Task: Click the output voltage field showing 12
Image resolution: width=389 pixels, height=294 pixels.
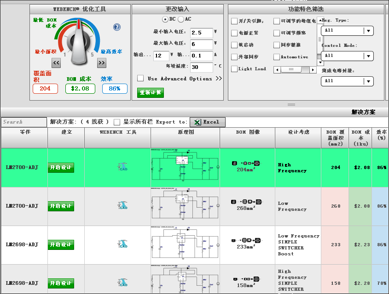Action: click(x=161, y=56)
